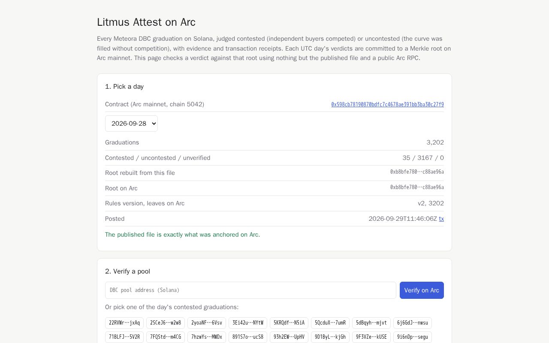Select contested pool 71BLFJ···5V2R
Image resolution: width=549 pixels, height=343 pixels.
pos(124,337)
